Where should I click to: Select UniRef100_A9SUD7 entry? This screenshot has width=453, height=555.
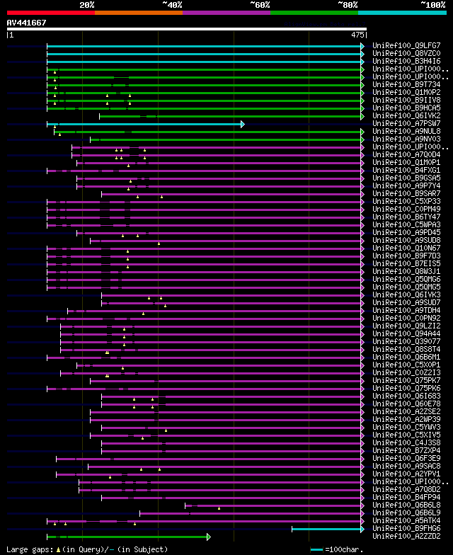406,303
